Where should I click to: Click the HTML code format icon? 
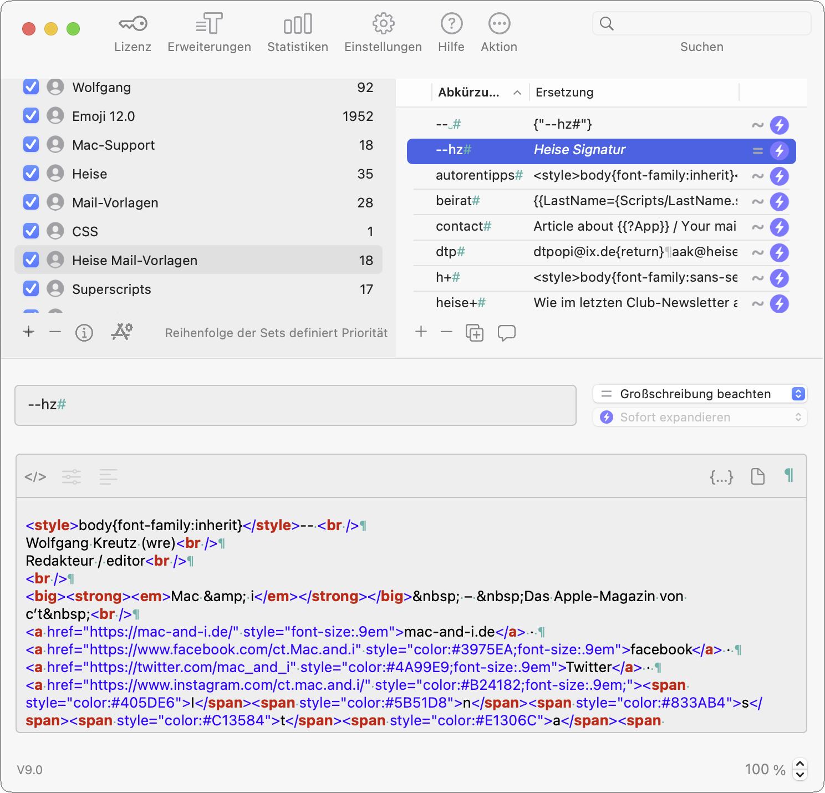click(x=35, y=476)
